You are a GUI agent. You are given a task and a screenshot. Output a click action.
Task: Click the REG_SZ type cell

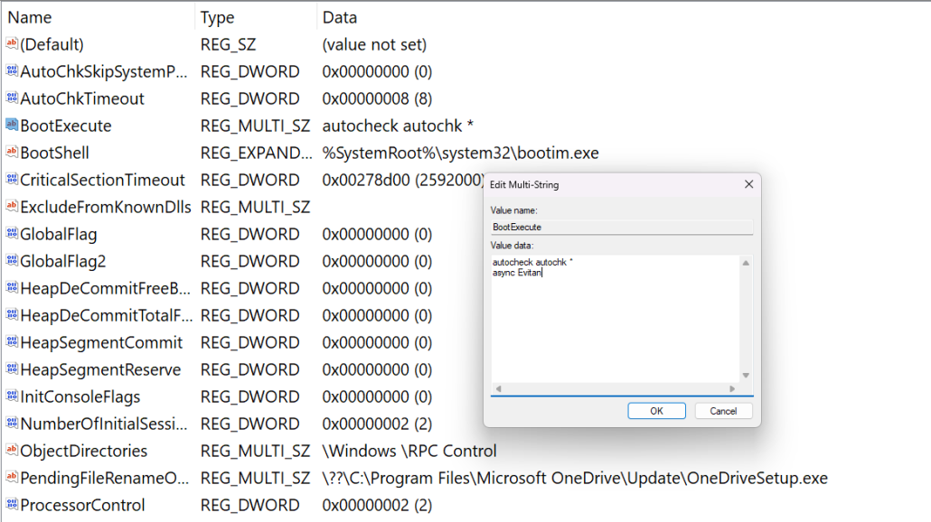pyautogui.click(x=228, y=44)
